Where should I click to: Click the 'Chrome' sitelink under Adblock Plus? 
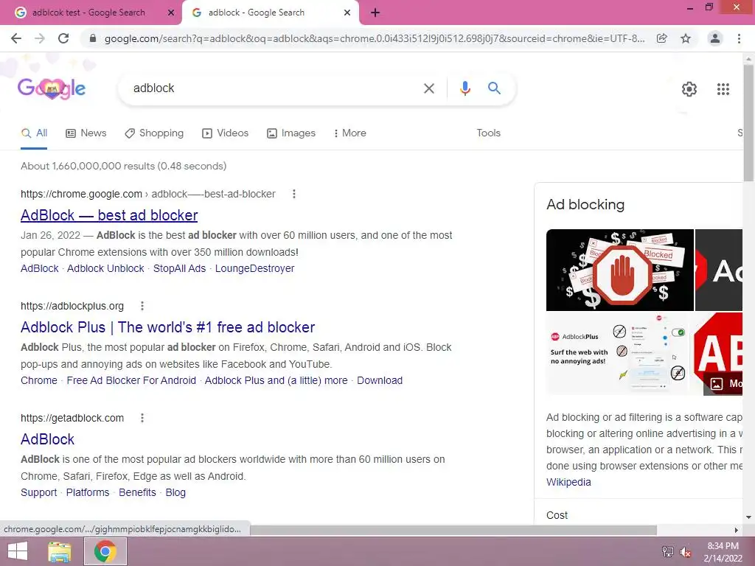[x=39, y=381]
